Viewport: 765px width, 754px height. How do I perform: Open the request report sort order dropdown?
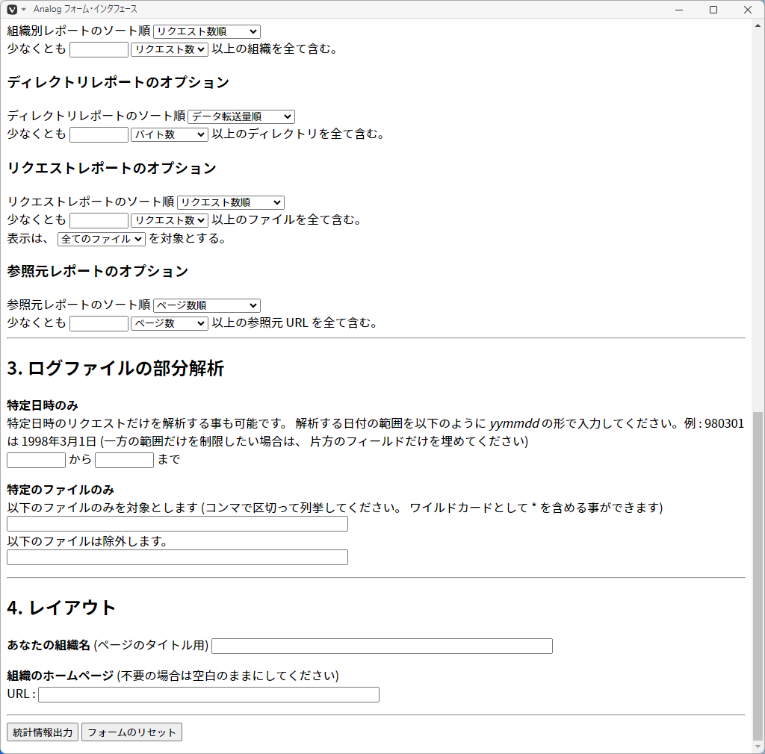tap(231, 202)
